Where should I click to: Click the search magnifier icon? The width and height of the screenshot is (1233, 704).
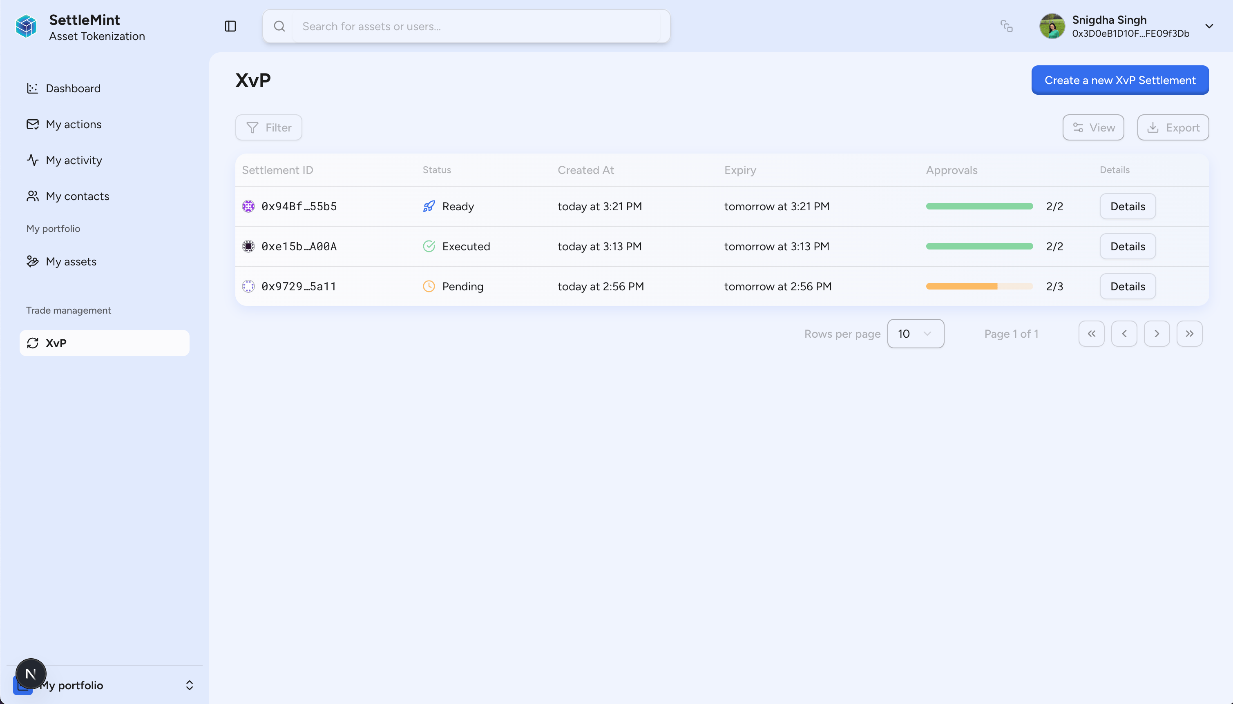pyautogui.click(x=279, y=26)
